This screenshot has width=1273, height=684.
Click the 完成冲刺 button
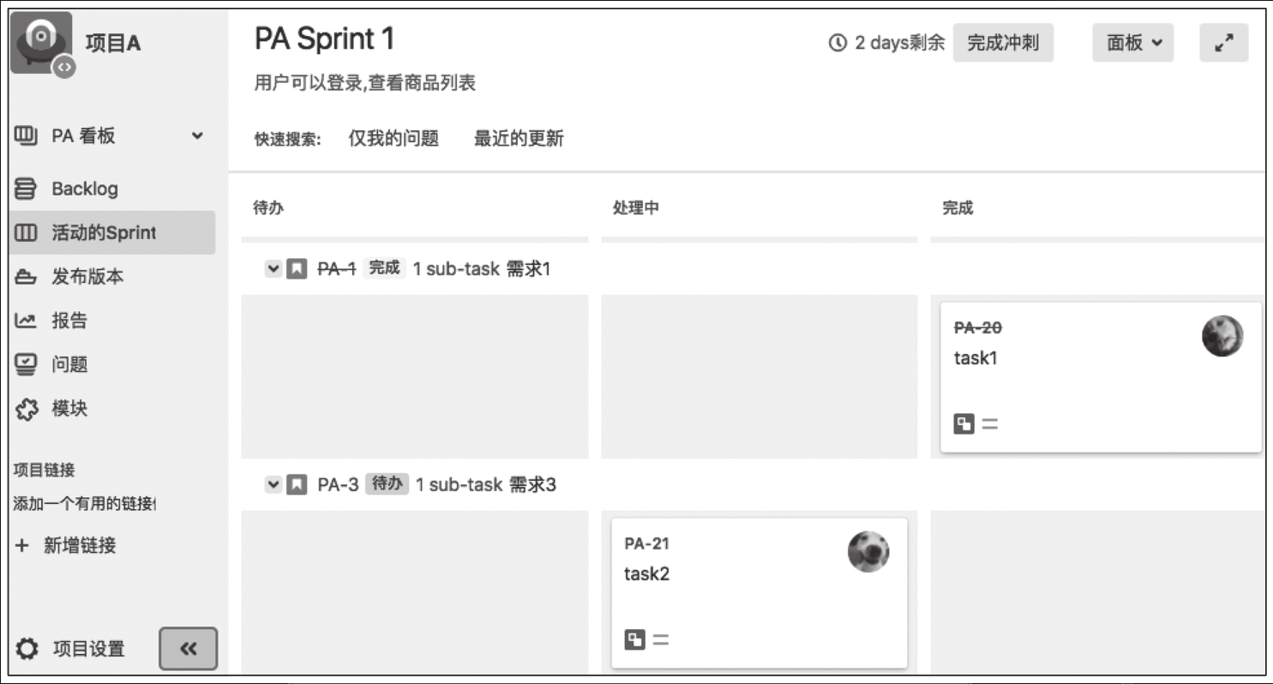point(1003,43)
